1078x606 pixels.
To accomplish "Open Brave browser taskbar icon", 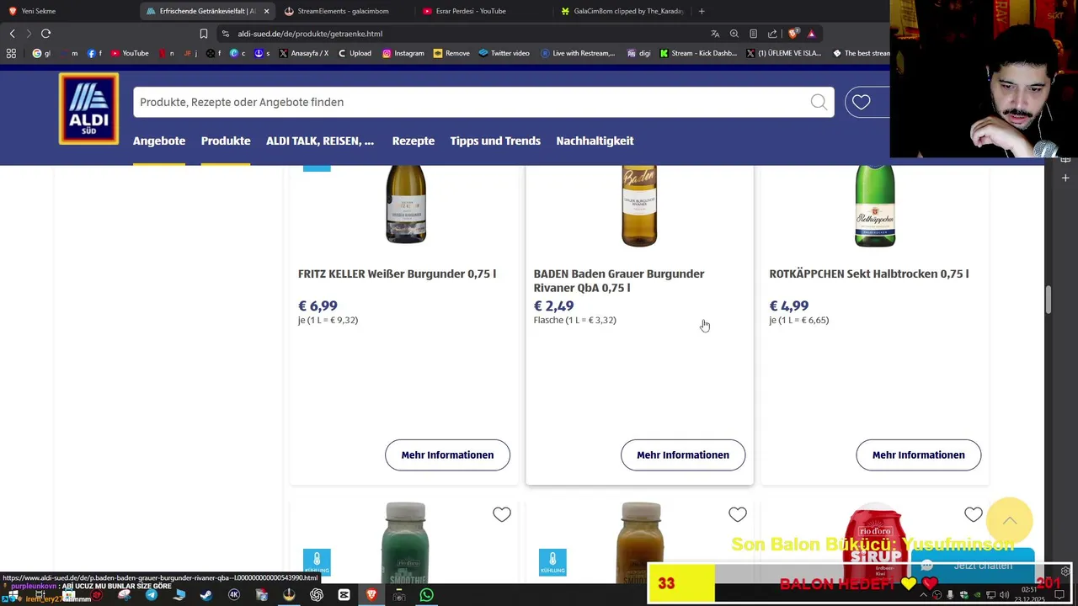I will pyautogui.click(x=371, y=595).
